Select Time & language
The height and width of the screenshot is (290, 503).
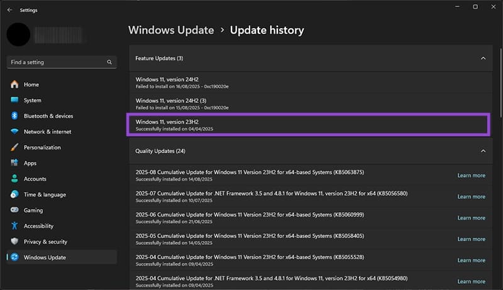point(45,195)
